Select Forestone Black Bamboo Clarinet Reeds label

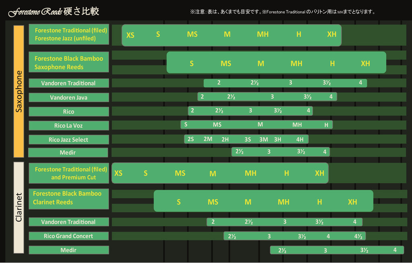69,198
